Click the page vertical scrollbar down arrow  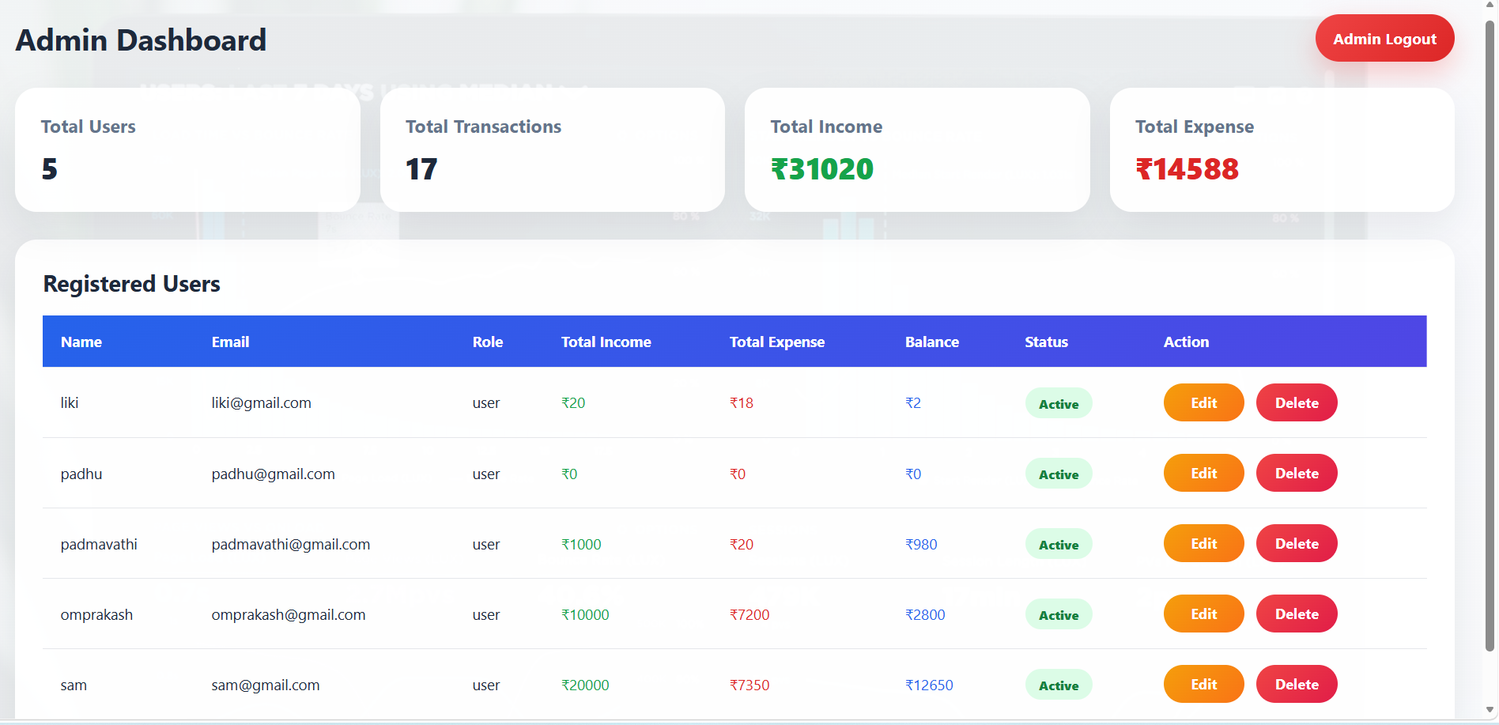coord(1490,710)
